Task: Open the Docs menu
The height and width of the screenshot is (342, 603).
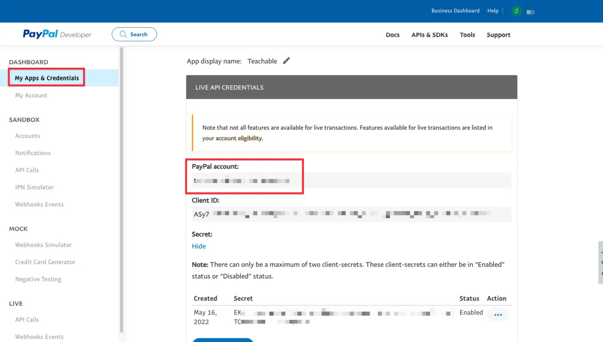Action: tap(392, 35)
